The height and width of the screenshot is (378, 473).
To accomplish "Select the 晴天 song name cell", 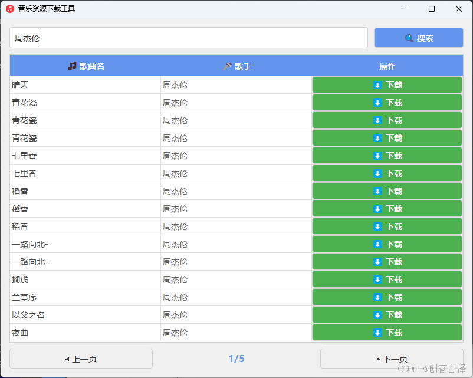I will click(x=86, y=85).
